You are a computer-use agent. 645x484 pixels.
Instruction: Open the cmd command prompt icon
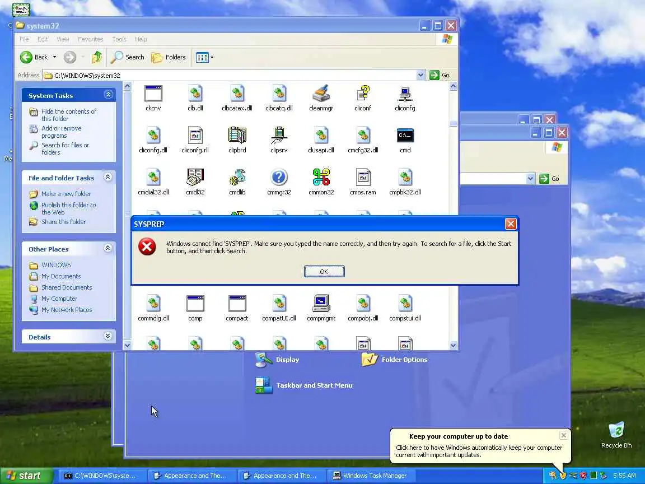(405, 136)
